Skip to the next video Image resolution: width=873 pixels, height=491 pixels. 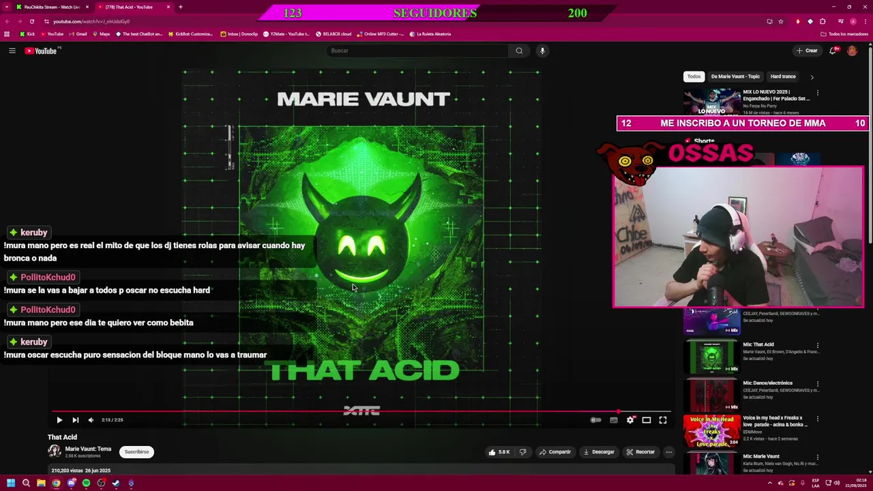tap(75, 420)
